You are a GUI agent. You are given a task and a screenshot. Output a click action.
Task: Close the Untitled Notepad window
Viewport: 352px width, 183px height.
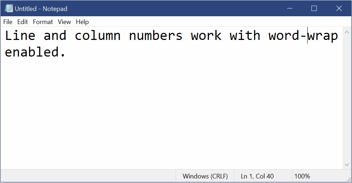(339, 8)
